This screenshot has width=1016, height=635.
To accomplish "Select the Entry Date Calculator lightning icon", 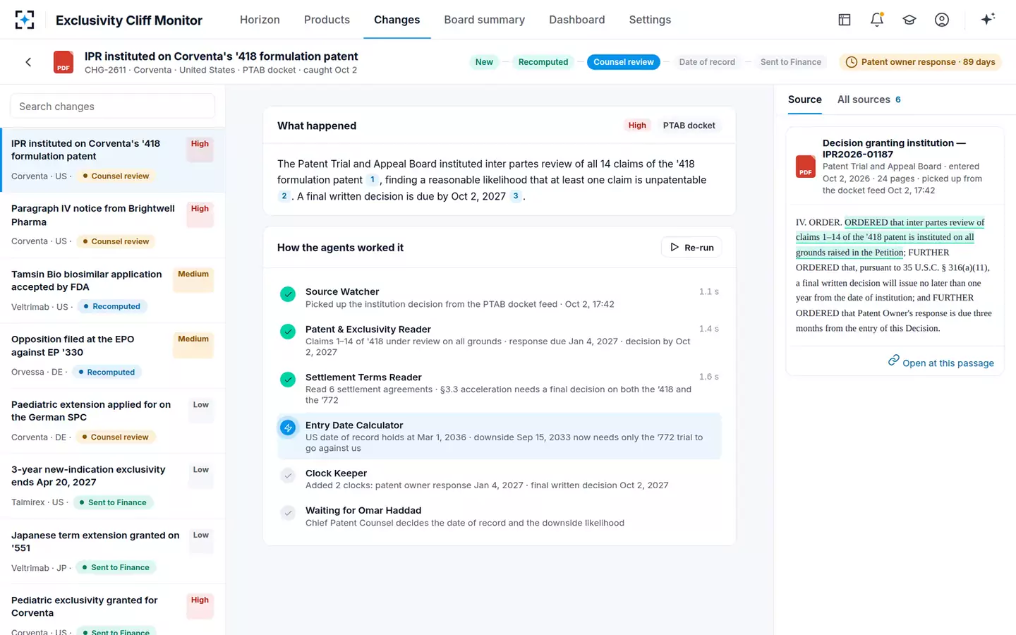I will pyautogui.click(x=288, y=428).
